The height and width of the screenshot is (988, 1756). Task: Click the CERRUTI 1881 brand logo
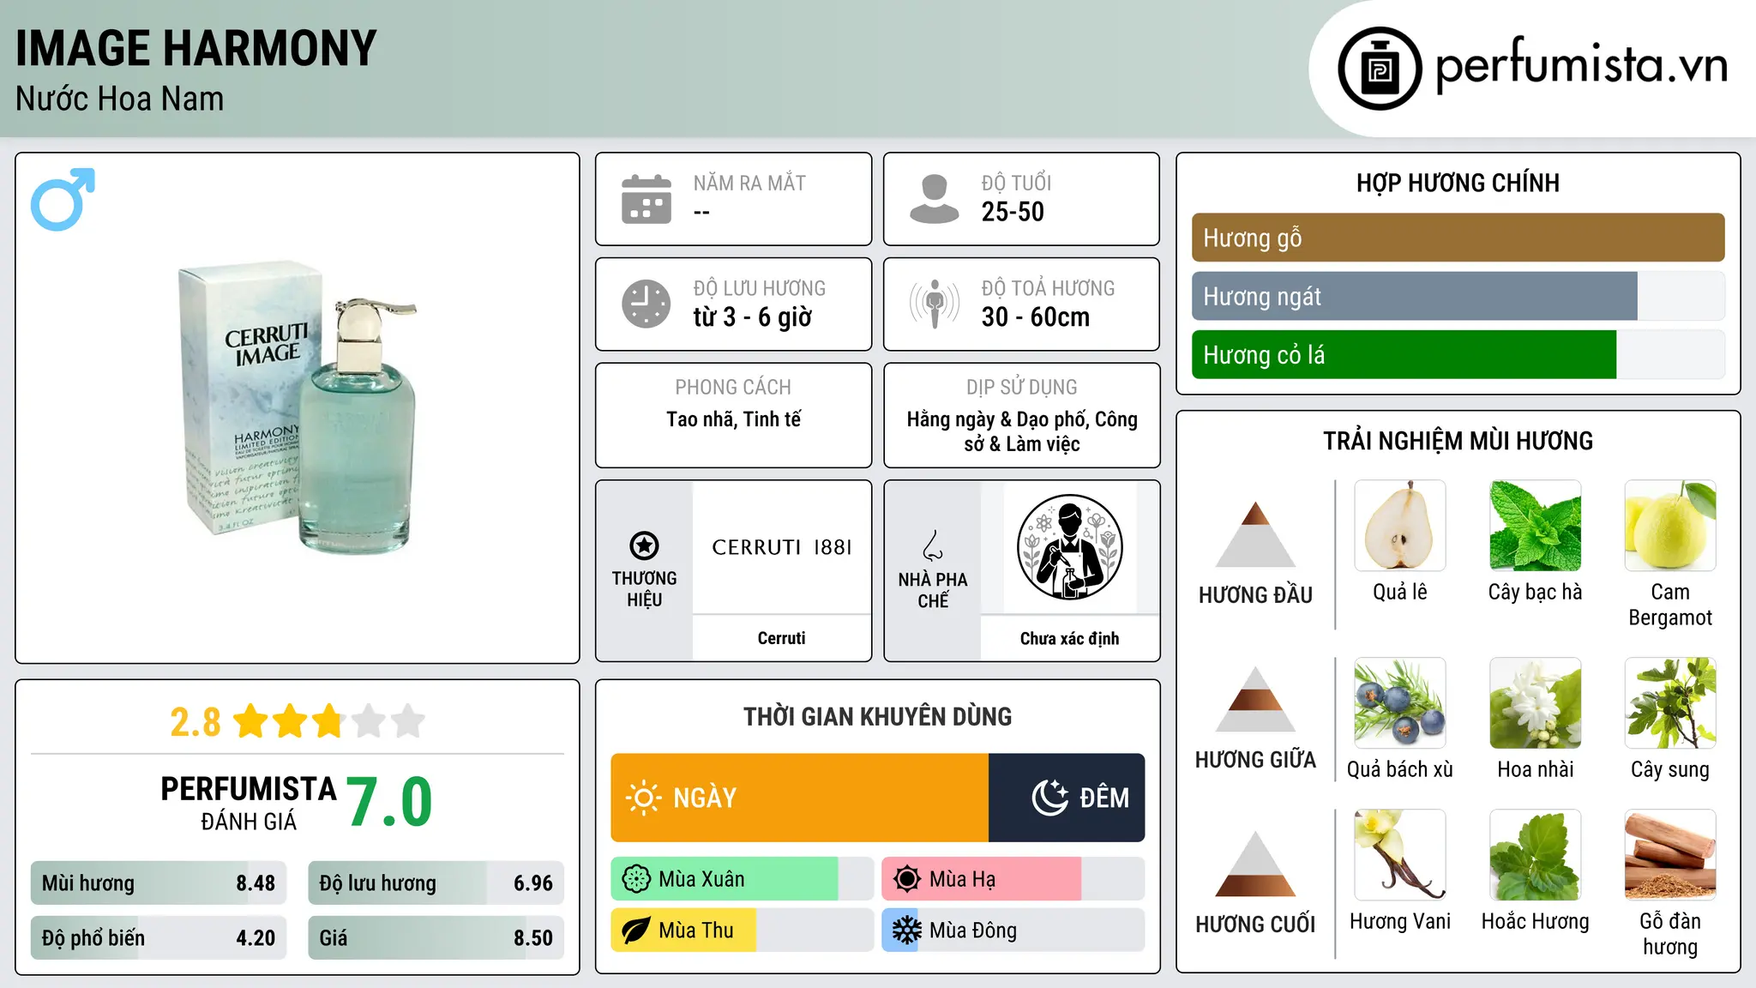point(781,547)
